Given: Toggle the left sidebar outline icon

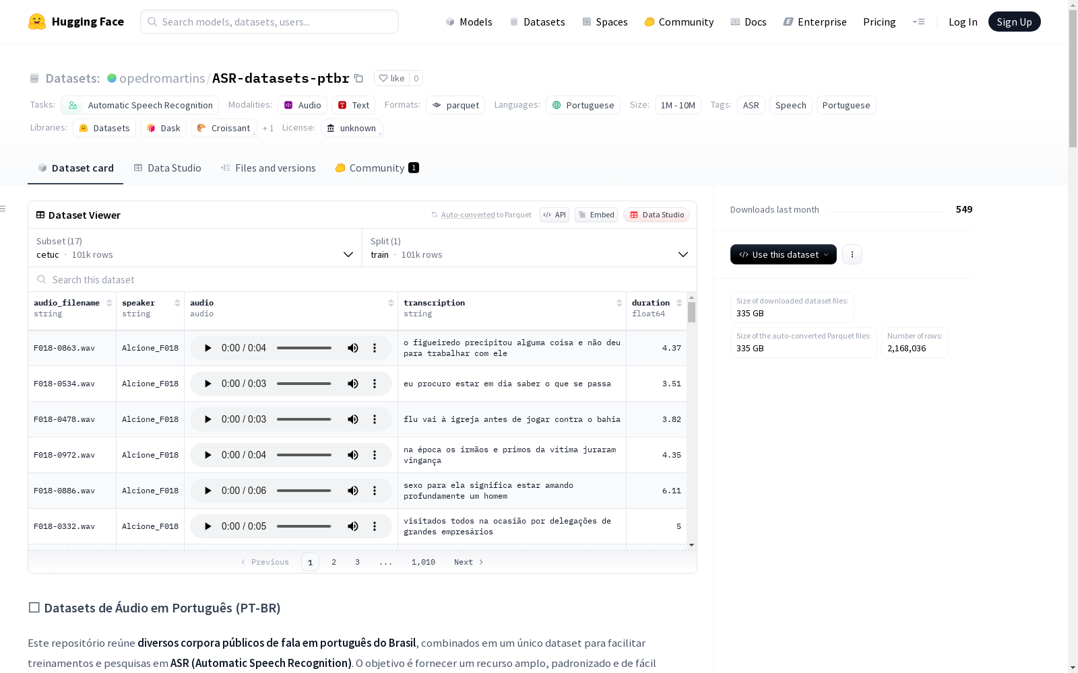Looking at the screenshot, I should [3, 209].
